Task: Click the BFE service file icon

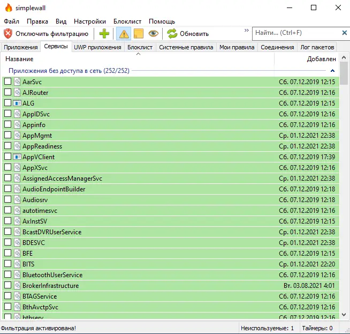Action: coord(17,254)
